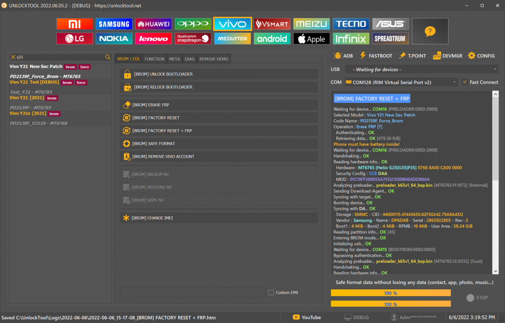505x323 pixels.
Task: Select the Nokia brand icon
Action: 114,38
